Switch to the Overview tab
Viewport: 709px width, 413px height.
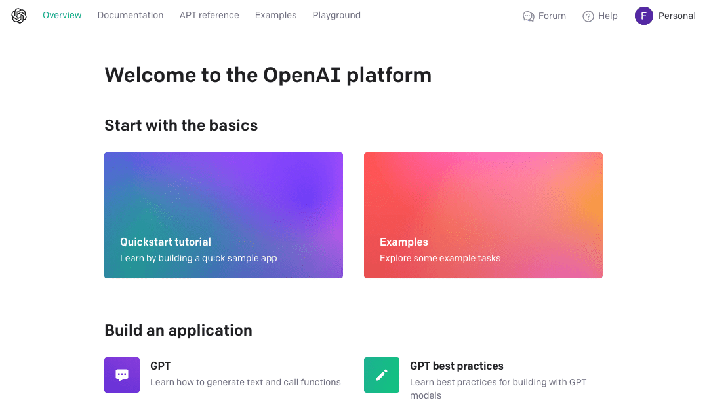coord(62,15)
